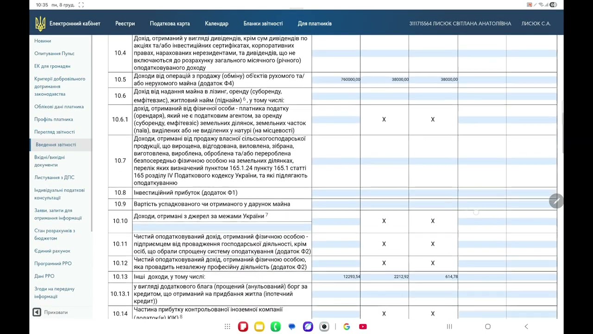Open the purple Samsung Internet browser icon
This screenshot has height=334, width=593.
point(308,327)
